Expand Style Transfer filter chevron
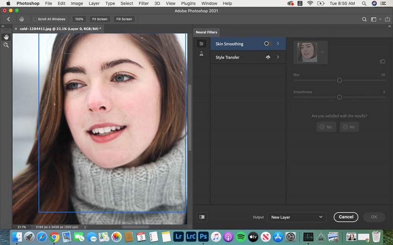Viewport: 393px width, 245px height. [278, 57]
